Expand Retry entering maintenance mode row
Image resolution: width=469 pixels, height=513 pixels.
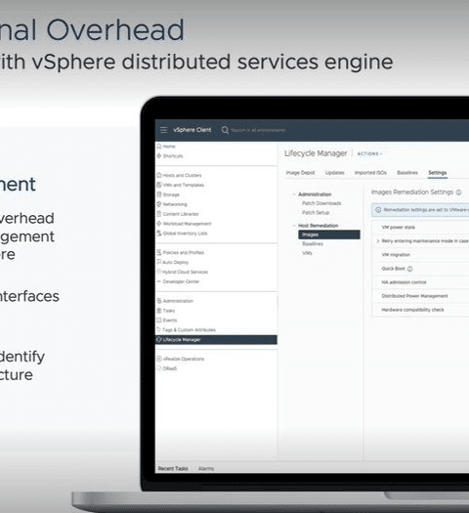[378, 241]
